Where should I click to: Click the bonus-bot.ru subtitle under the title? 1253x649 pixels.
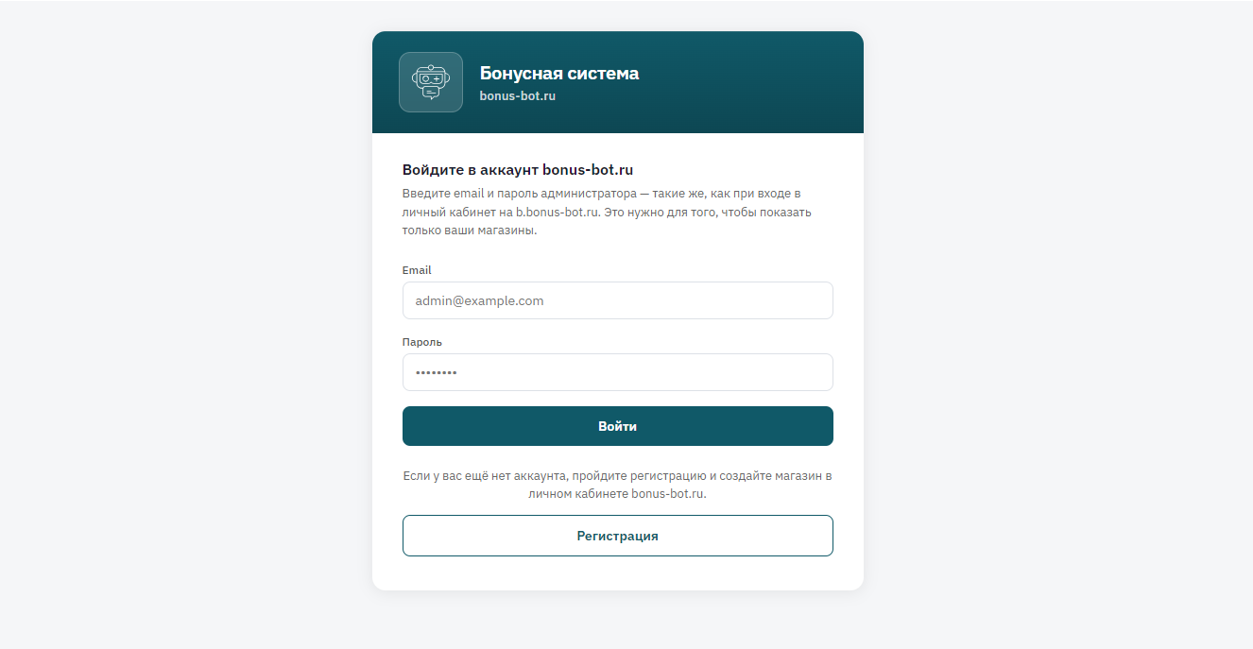[x=517, y=95]
